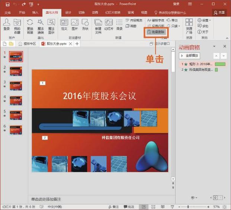Select slide 4 thumbnail

pos(16,101)
